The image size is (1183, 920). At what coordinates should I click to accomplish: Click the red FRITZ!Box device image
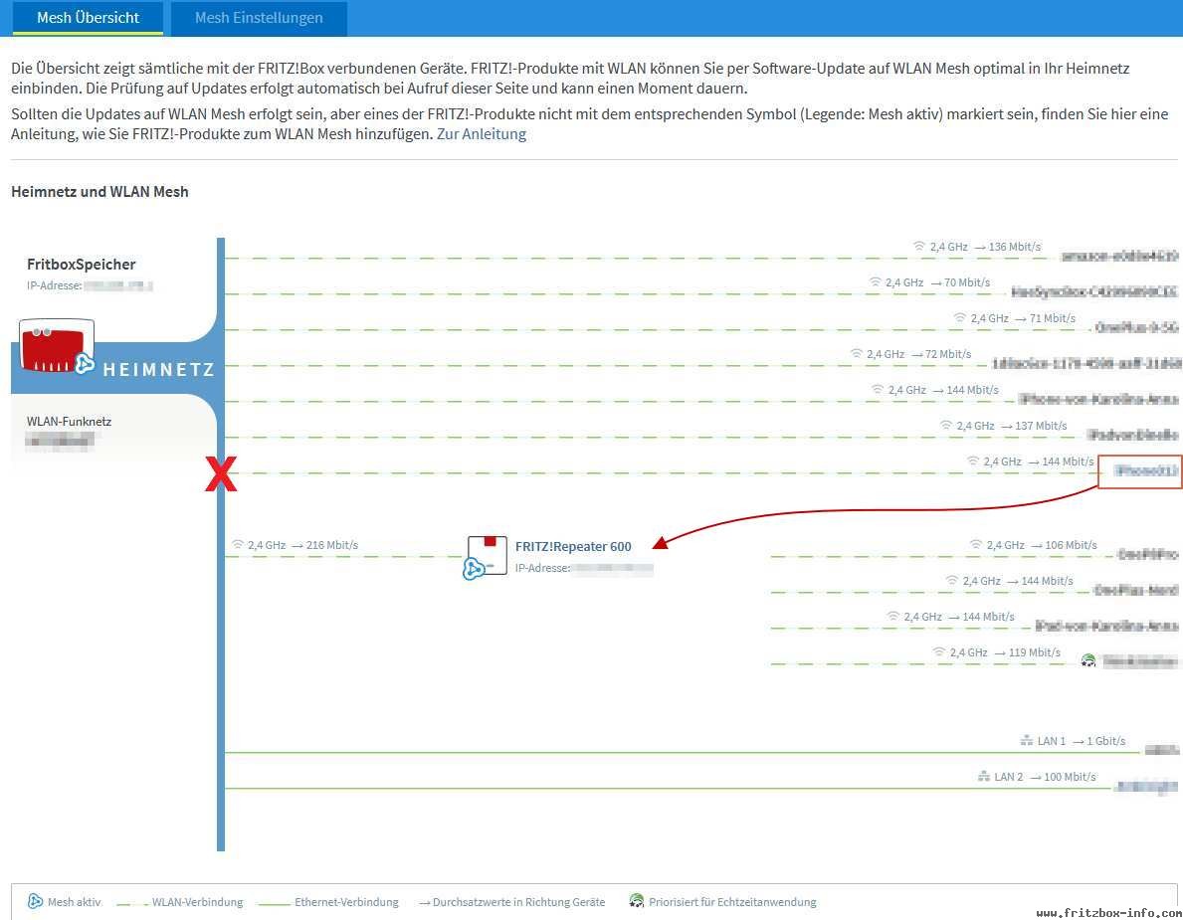pos(56,345)
